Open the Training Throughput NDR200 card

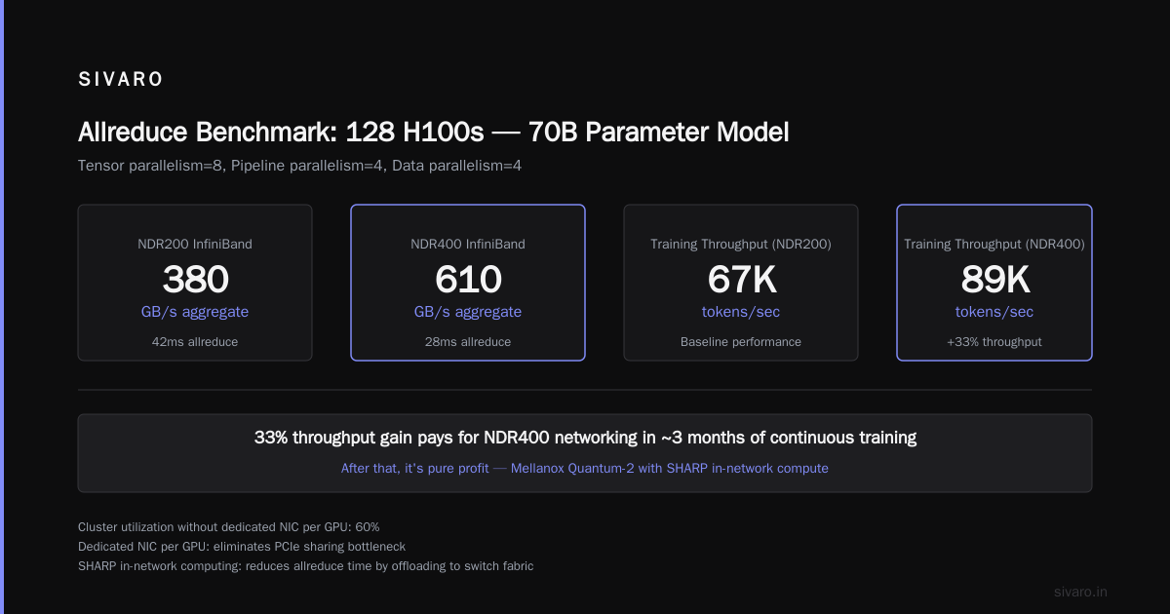(741, 283)
